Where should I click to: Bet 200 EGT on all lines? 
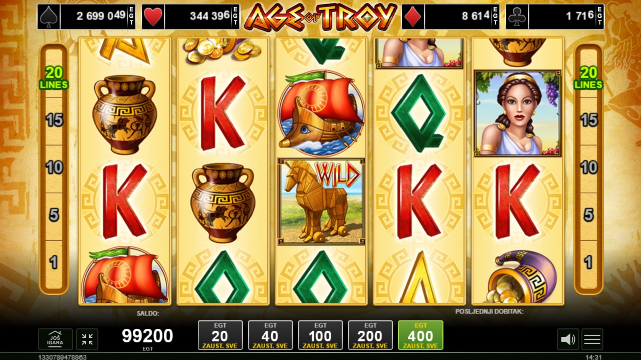coord(370,335)
